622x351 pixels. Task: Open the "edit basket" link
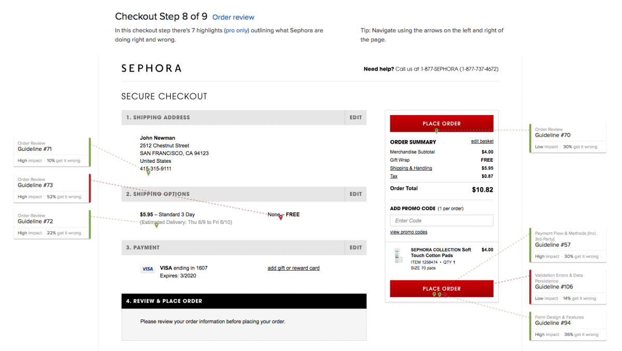pos(482,141)
